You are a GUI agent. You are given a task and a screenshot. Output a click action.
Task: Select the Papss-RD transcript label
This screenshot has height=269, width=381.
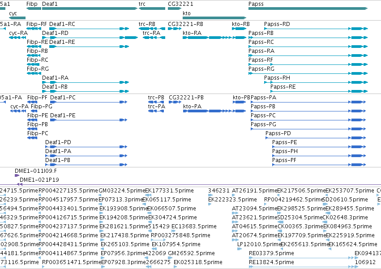coord(277,24)
